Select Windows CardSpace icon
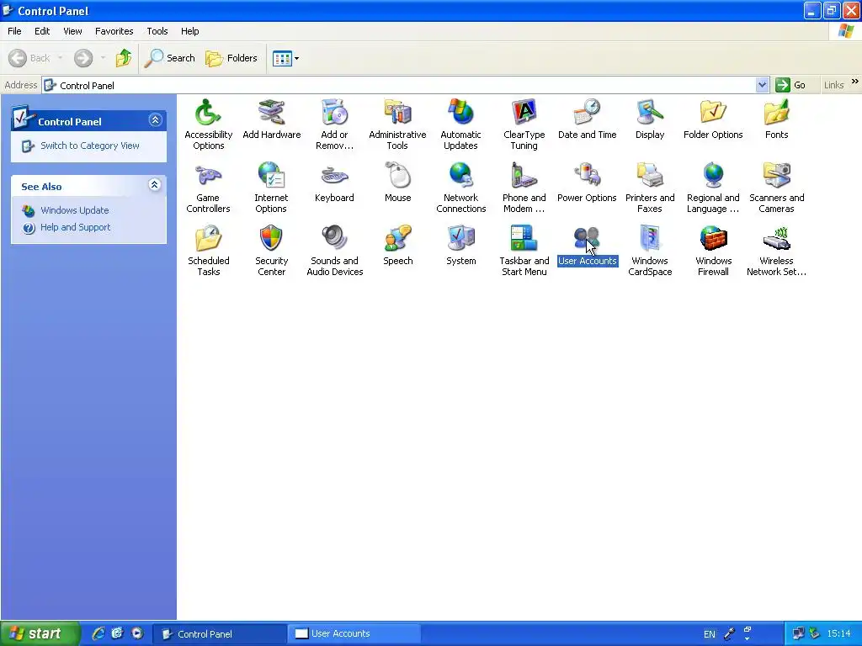The image size is (862, 646). [650, 251]
